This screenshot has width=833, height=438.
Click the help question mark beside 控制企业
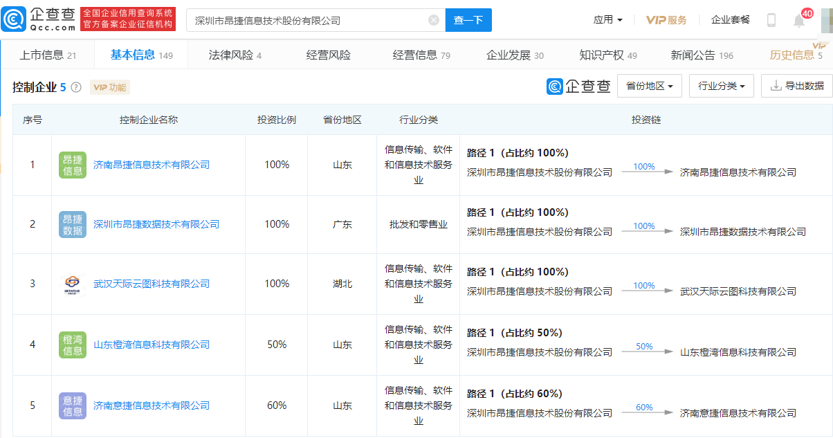point(76,87)
